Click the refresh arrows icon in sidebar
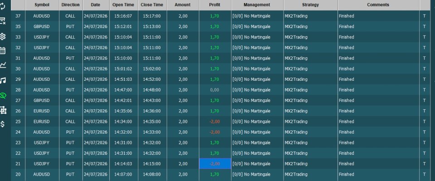The image size is (435, 181). click(3, 6)
